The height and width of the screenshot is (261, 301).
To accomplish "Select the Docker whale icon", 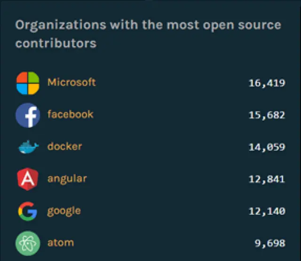I will [x=28, y=148].
